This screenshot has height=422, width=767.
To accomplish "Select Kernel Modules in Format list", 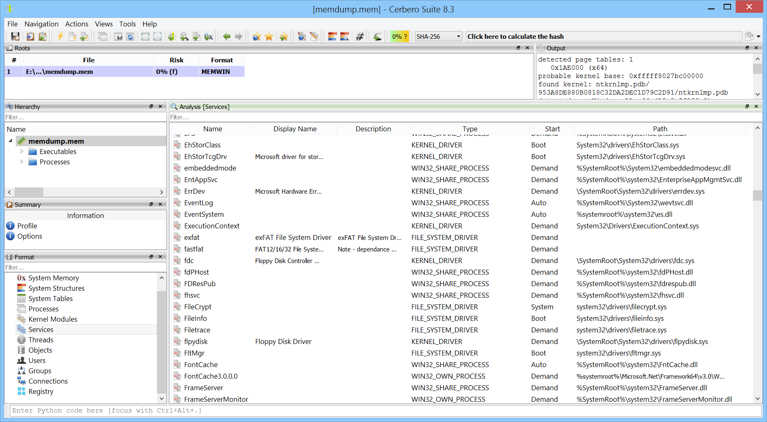I will tap(52, 319).
